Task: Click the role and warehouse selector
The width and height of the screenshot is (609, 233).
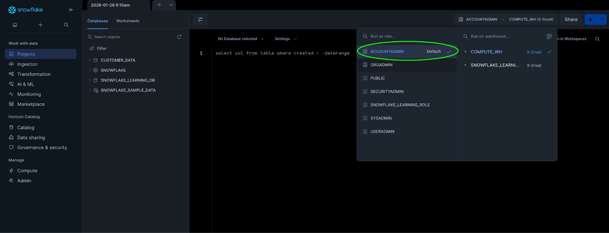Action: 506,19
